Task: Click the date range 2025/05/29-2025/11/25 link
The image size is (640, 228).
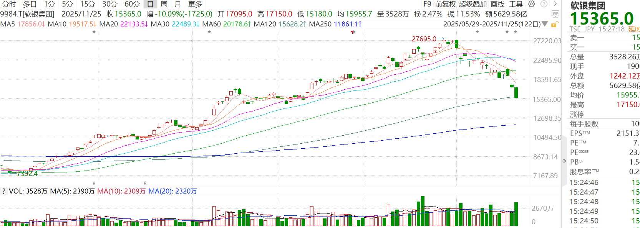Action: coord(492,24)
